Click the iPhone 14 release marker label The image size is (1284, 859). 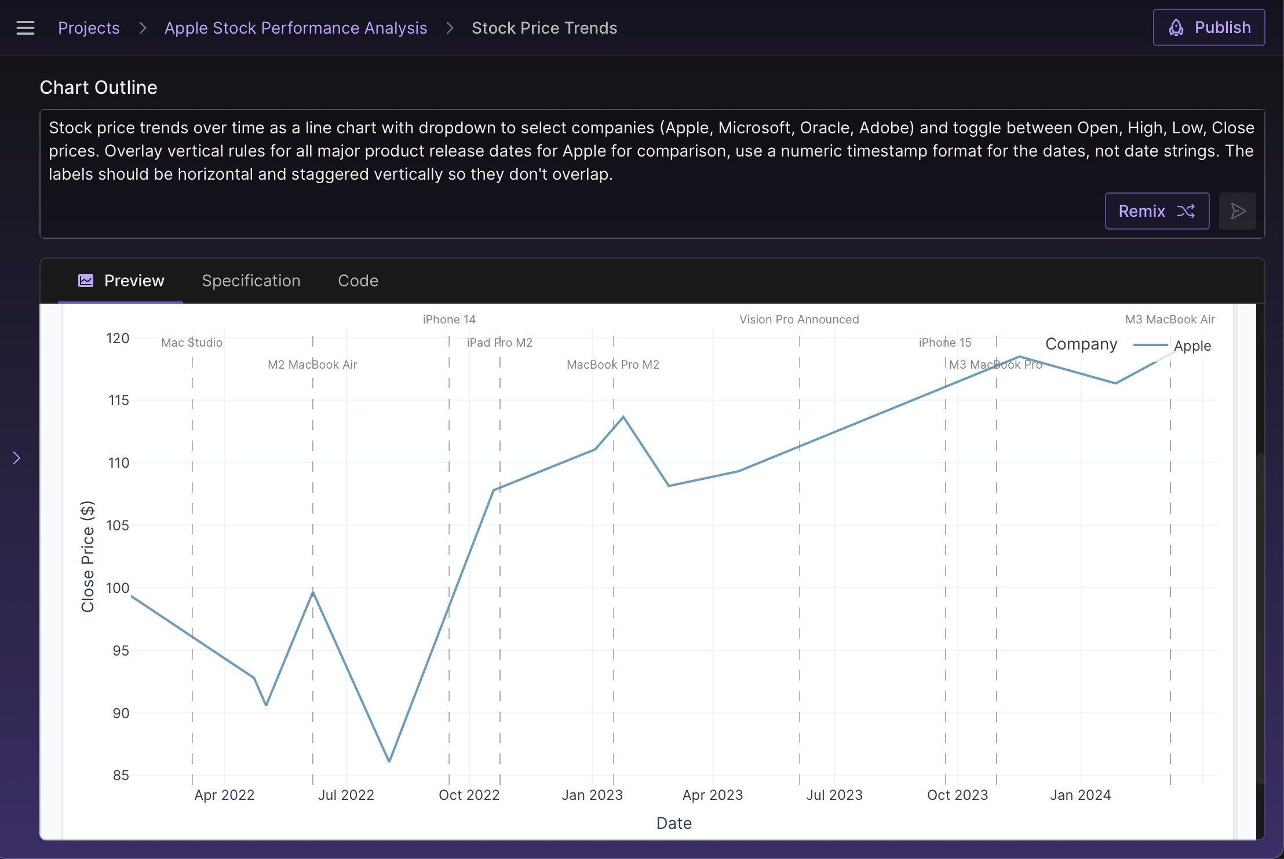pyautogui.click(x=449, y=319)
